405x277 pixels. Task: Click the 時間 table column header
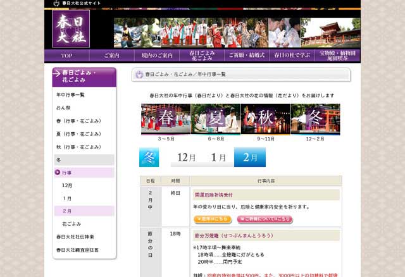pos(176,181)
